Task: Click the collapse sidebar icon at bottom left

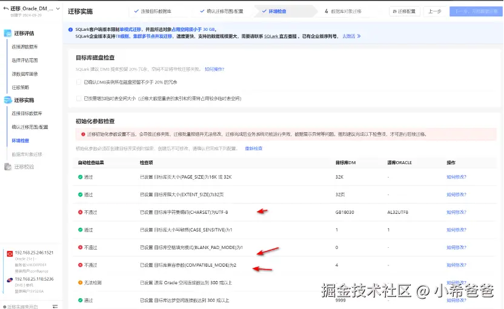Action: 55,307
